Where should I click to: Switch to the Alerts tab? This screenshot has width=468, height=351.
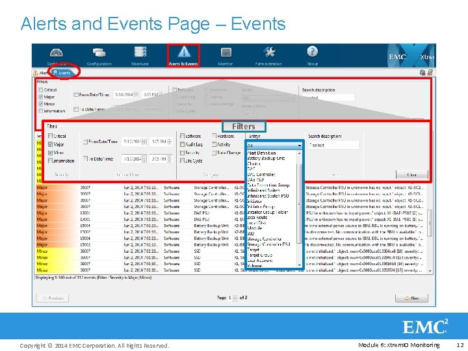coord(40,73)
